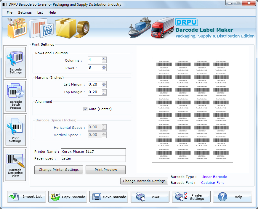Open the Barcode Settings panel

click(15, 62)
